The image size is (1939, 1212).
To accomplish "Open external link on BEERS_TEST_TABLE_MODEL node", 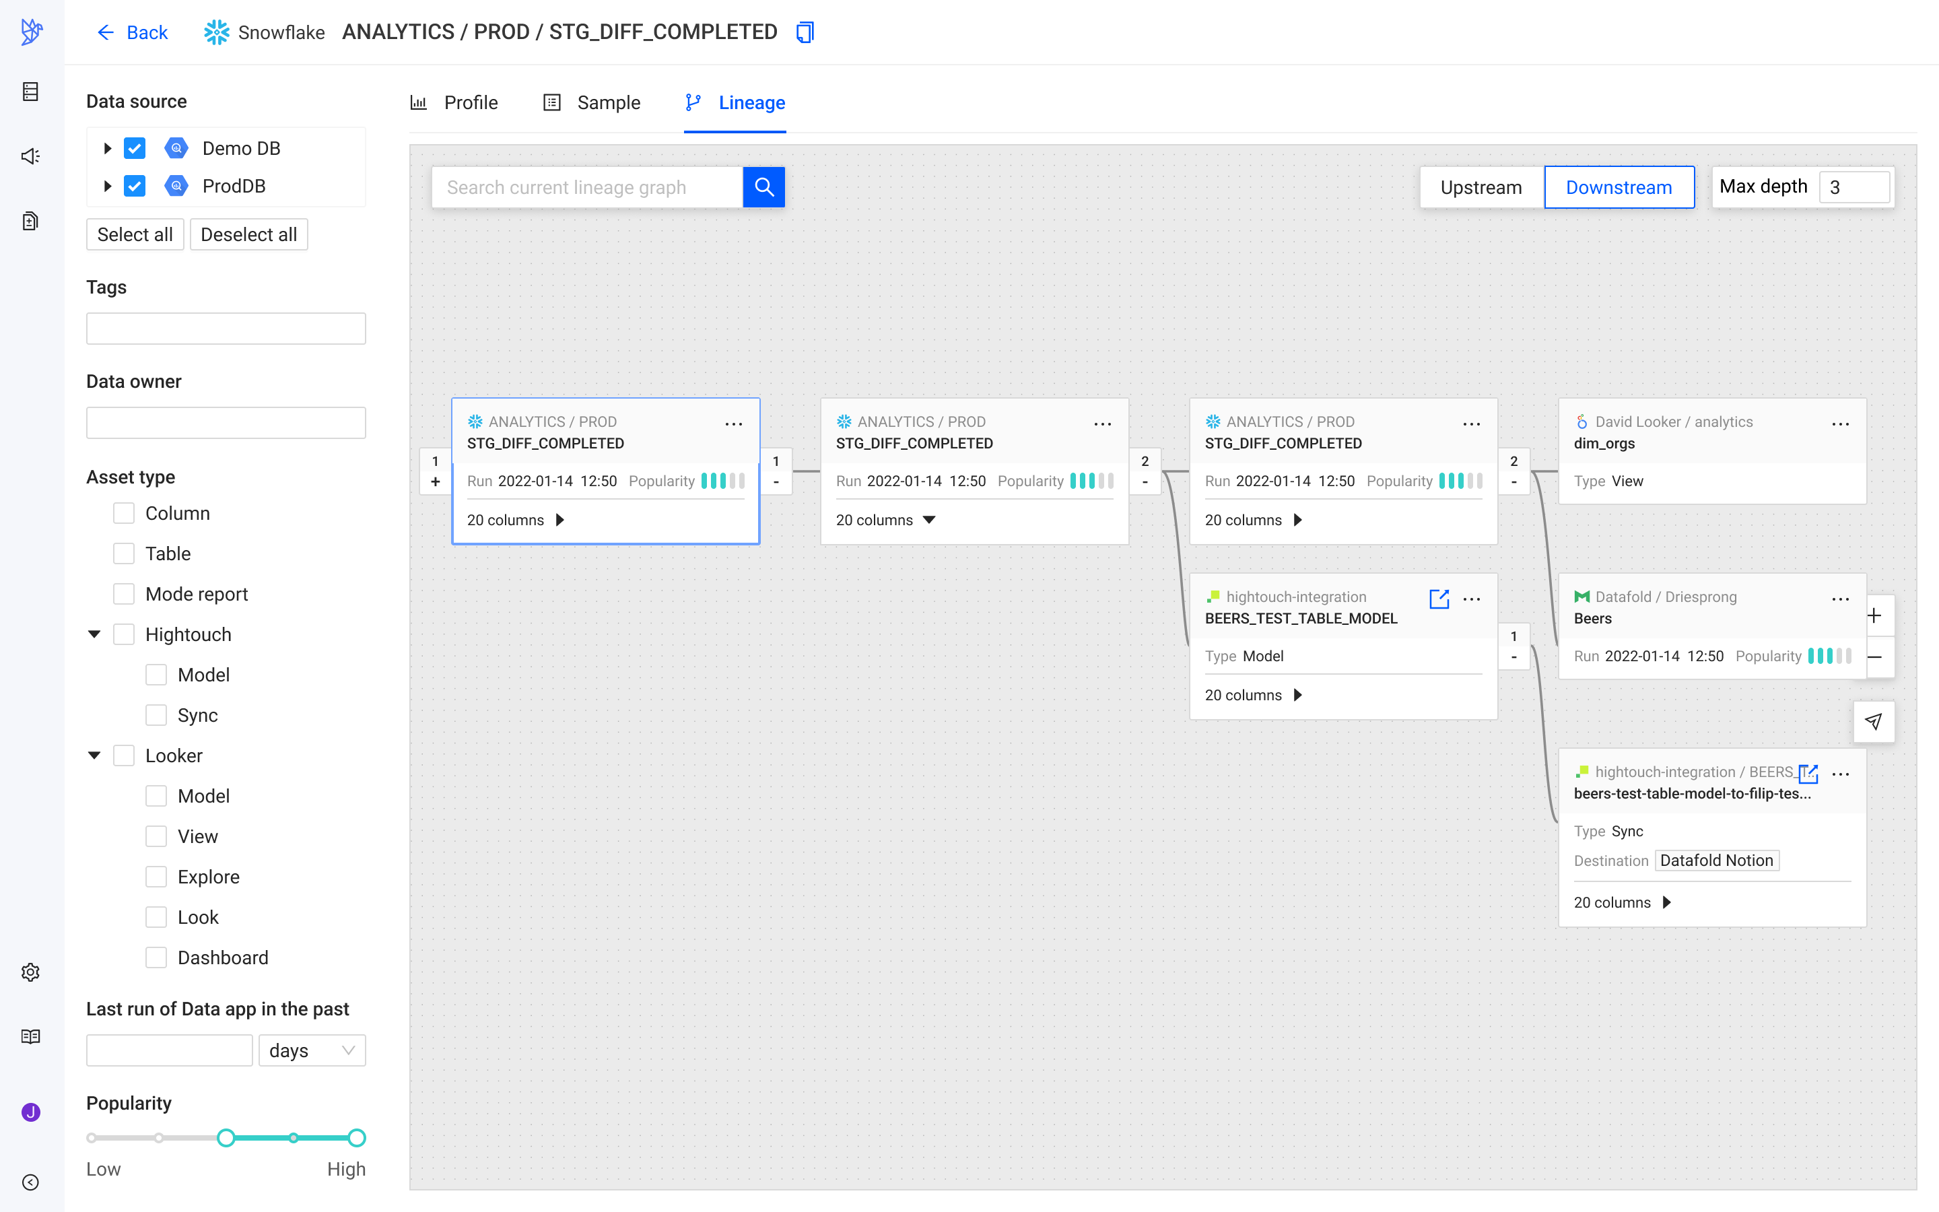I will 1439,598.
